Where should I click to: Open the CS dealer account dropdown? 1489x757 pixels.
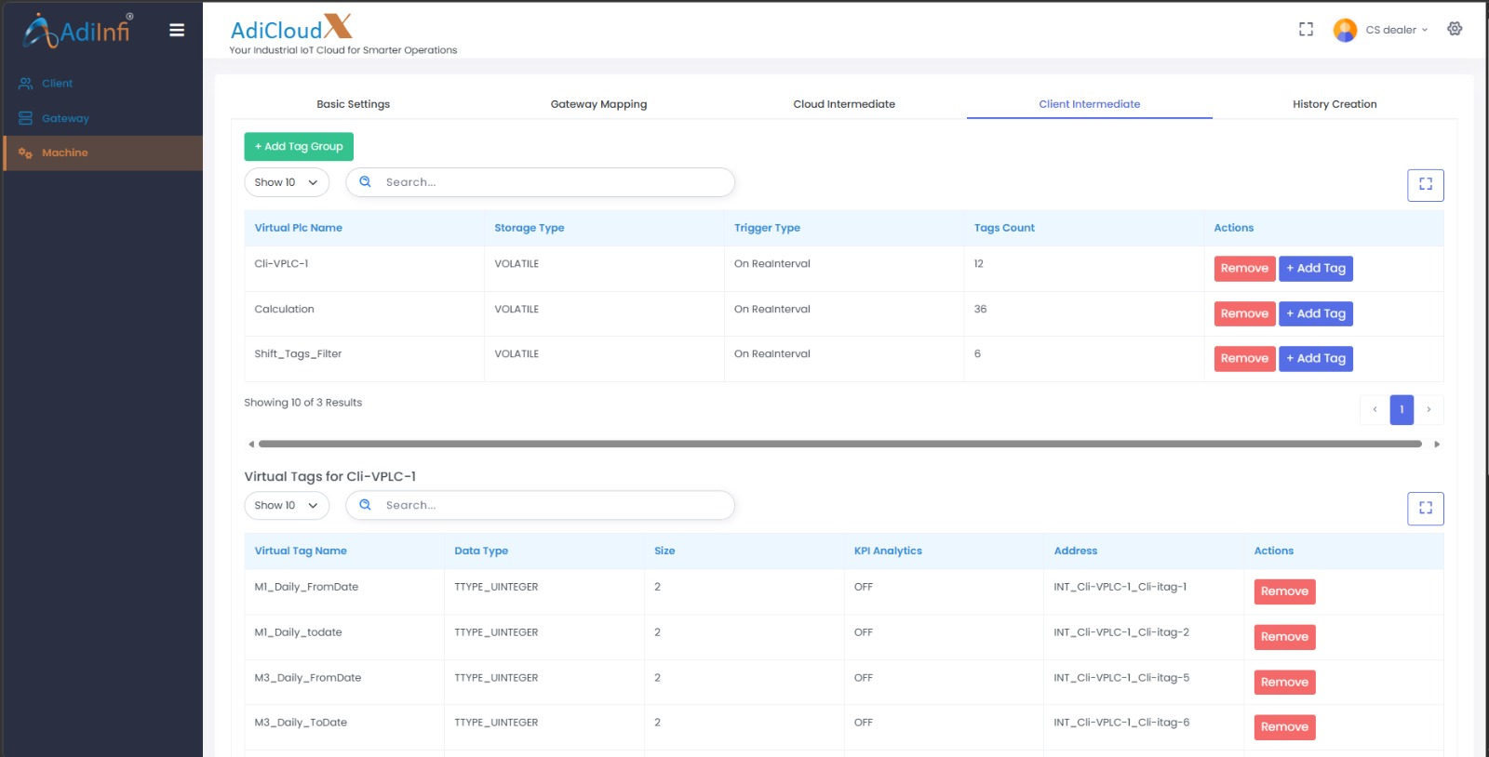coord(1396,31)
